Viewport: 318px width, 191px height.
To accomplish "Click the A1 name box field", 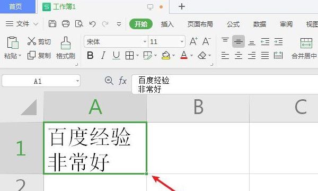I will pos(41,81).
